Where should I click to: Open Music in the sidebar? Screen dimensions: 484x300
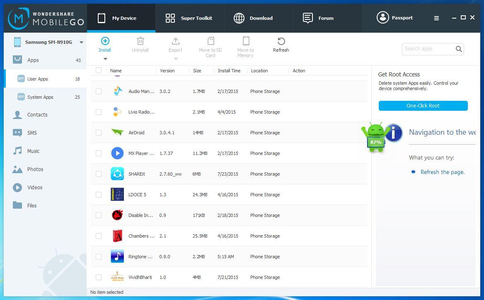[x=46, y=151]
